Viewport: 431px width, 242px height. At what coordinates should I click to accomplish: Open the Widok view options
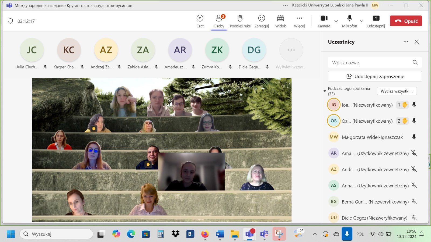pos(280,18)
